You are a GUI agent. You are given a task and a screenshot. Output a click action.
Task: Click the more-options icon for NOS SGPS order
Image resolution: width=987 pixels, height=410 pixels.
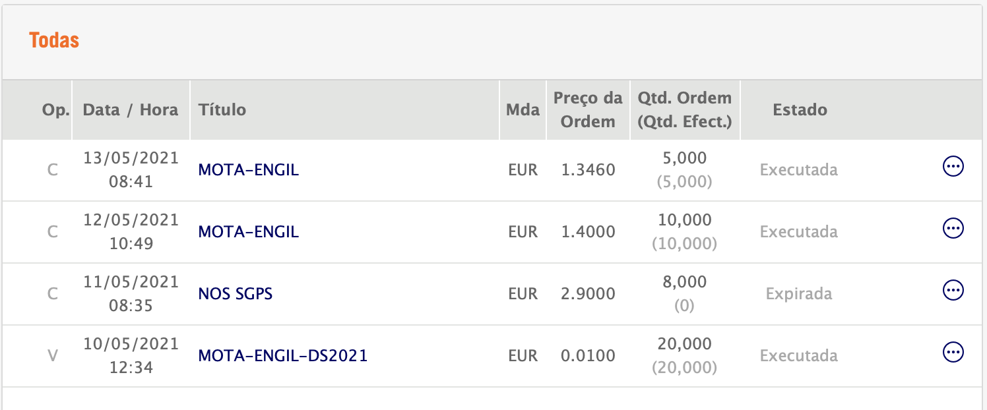point(953,290)
